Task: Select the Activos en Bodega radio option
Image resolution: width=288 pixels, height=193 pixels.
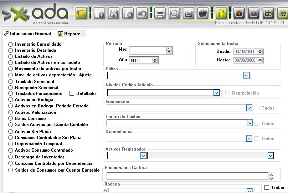Action: tap(10, 100)
